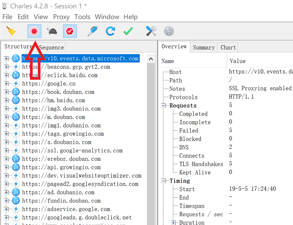Click the Value column header
The width and height of the screenshot is (293, 225).
point(260,61)
